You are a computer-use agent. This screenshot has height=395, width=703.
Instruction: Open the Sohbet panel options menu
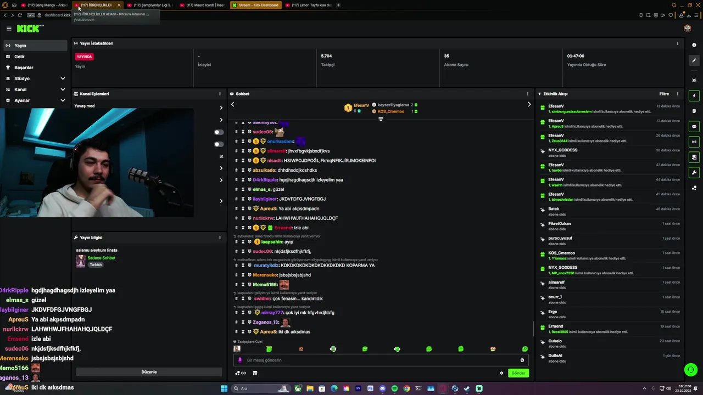[x=528, y=94]
